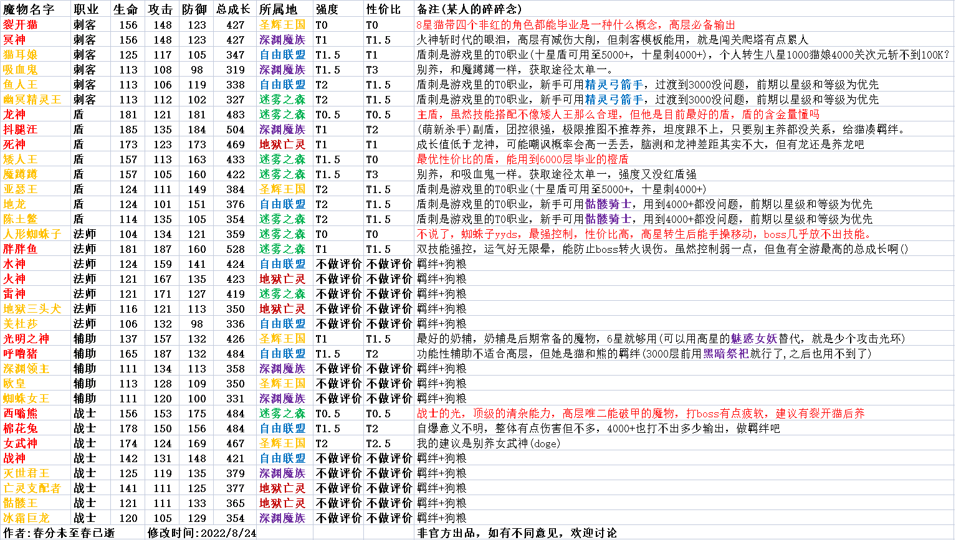The height and width of the screenshot is (540, 956).
Task: Select the 死神 name cell
Action: click(14, 144)
